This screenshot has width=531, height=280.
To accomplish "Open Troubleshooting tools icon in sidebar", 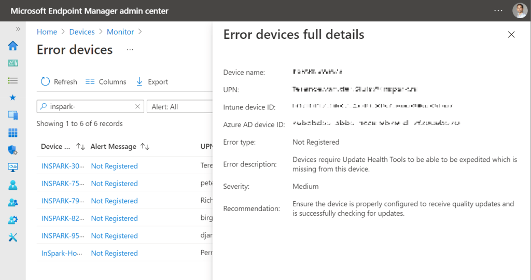I will pos(13,237).
